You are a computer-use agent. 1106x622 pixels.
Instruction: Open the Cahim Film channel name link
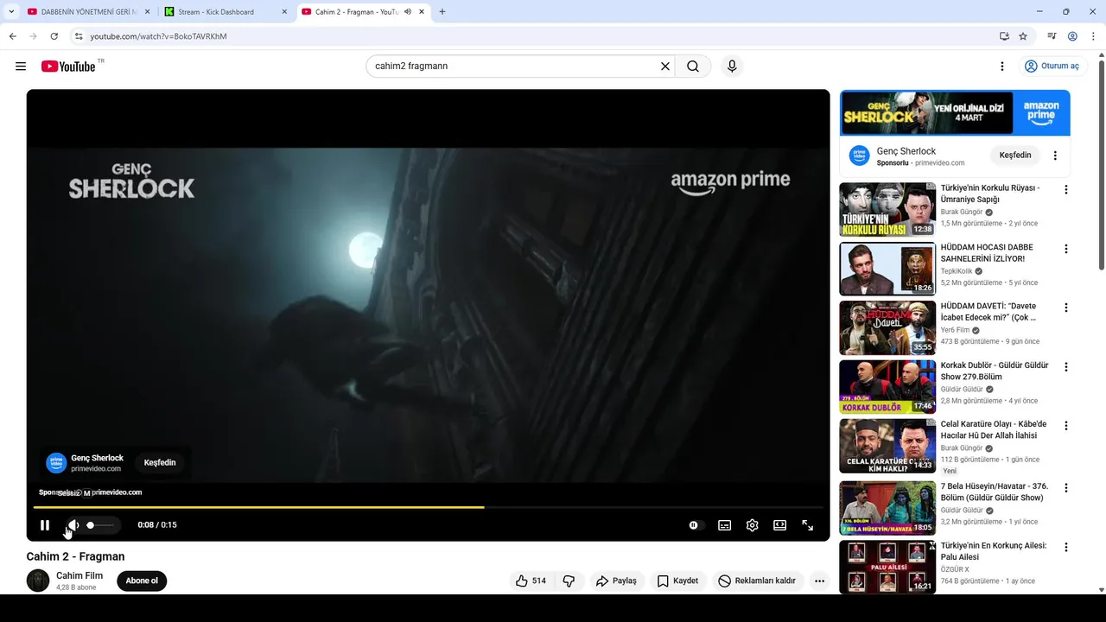pos(79,575)
